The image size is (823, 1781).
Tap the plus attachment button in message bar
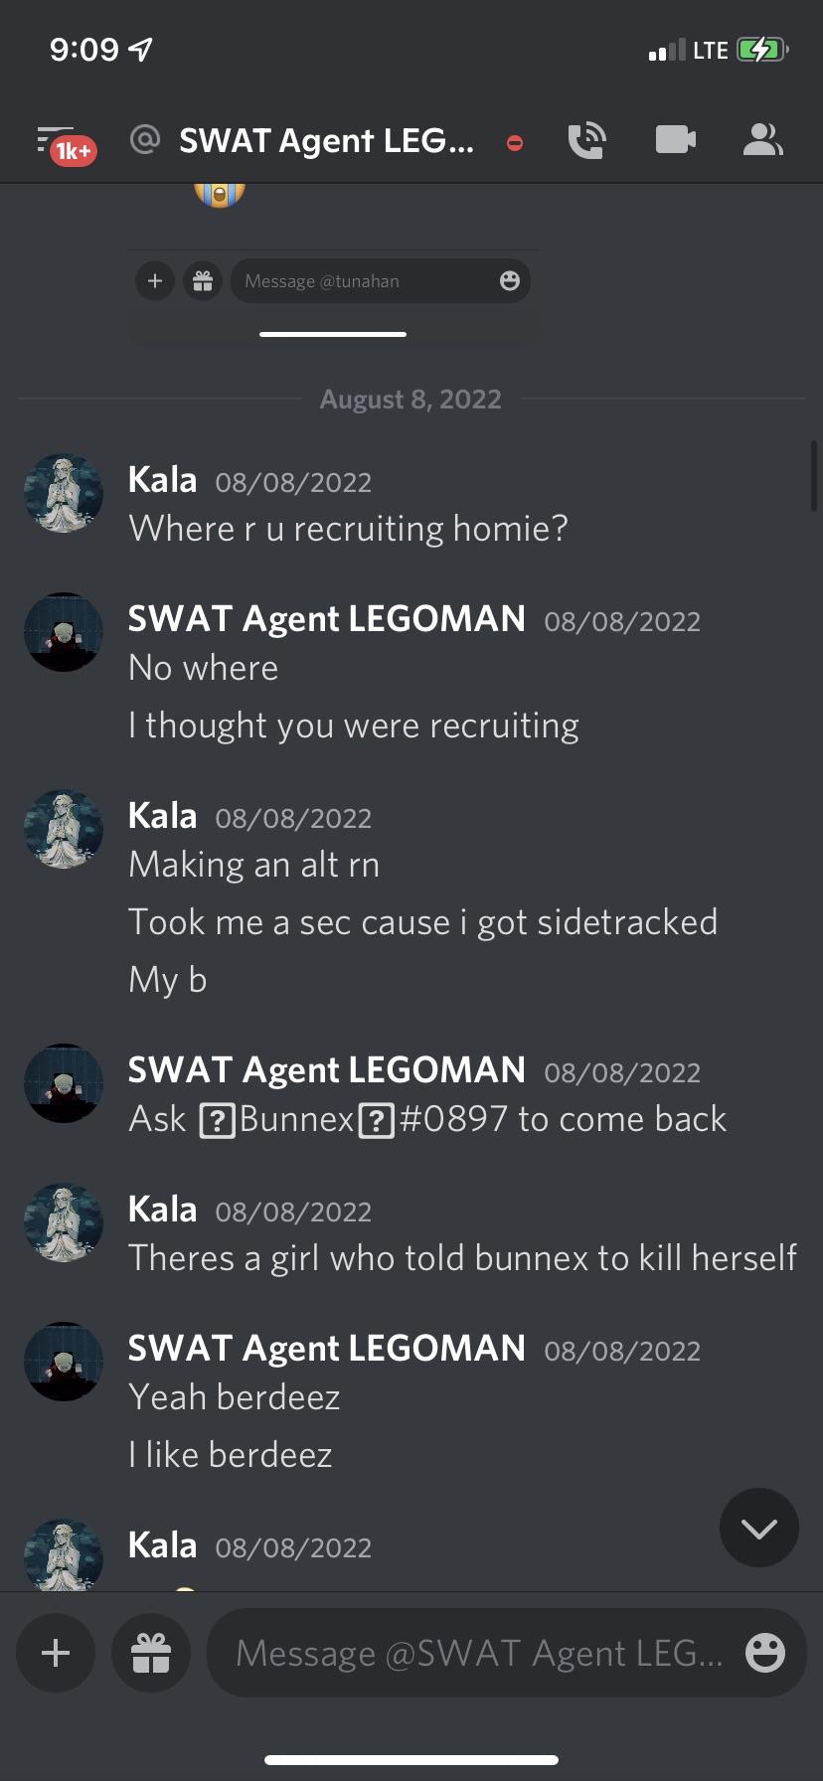pos(56,1653)
